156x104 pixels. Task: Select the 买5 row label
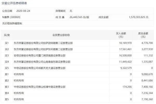point(7,68)
